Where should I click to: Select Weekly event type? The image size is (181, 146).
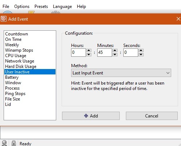click(x=30, y=45)
